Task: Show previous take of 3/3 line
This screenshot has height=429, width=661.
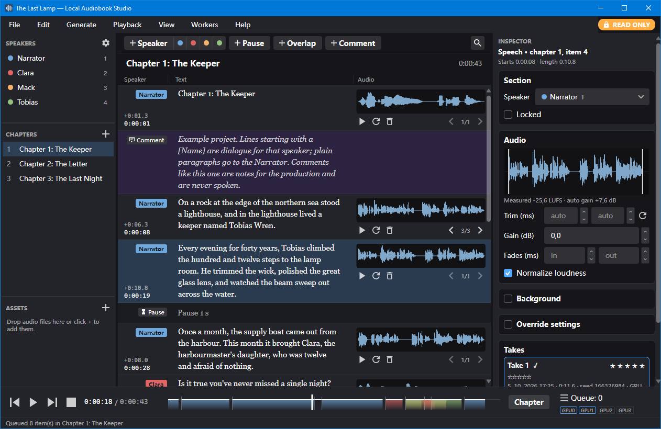Action: [451, 230]
